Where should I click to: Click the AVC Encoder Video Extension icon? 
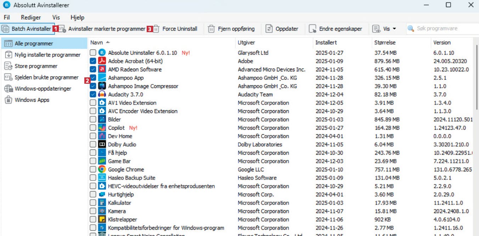[102, 111]
